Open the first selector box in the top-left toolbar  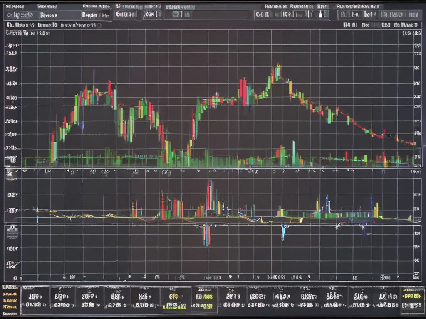click(x=22, y=15)
